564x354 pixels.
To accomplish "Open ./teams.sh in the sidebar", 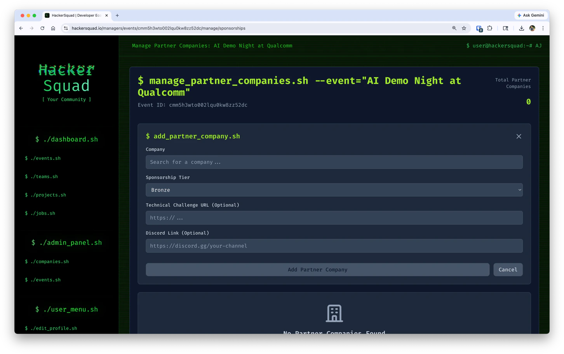I will coord(41,177).
